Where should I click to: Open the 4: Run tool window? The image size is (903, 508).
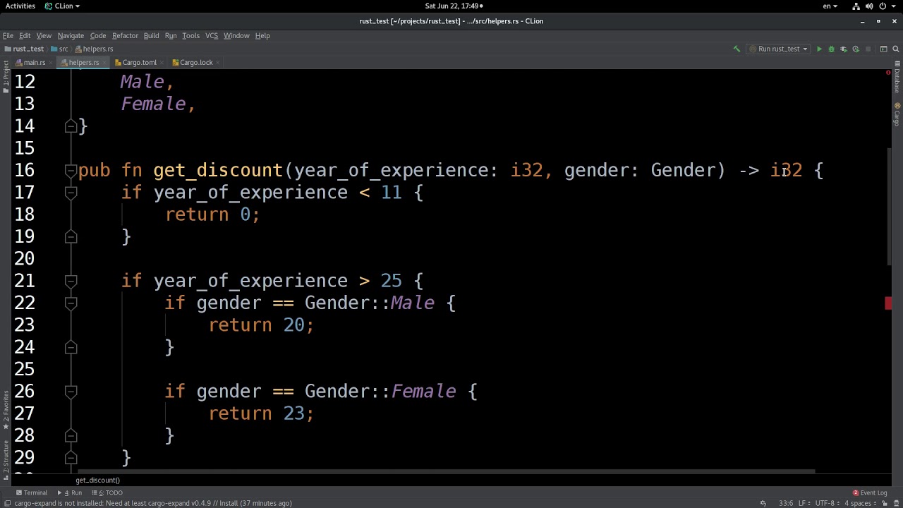(x=71, y=492)
